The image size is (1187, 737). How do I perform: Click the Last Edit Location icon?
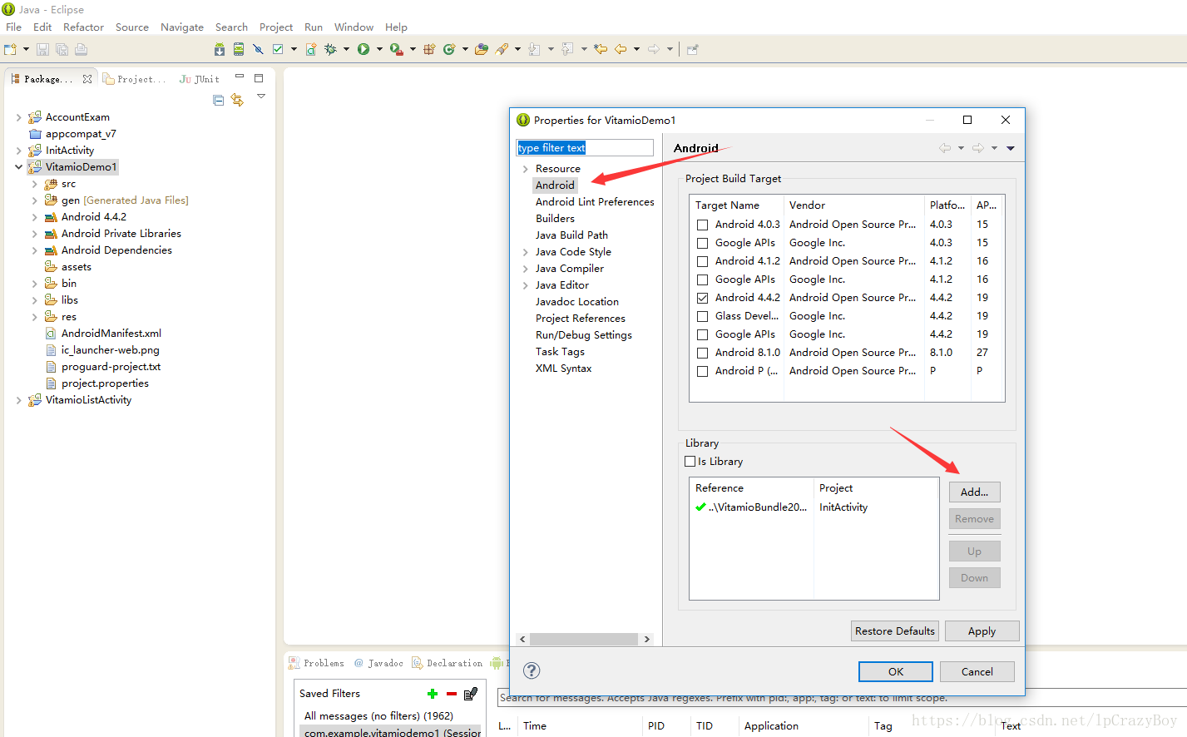(600, 49)
